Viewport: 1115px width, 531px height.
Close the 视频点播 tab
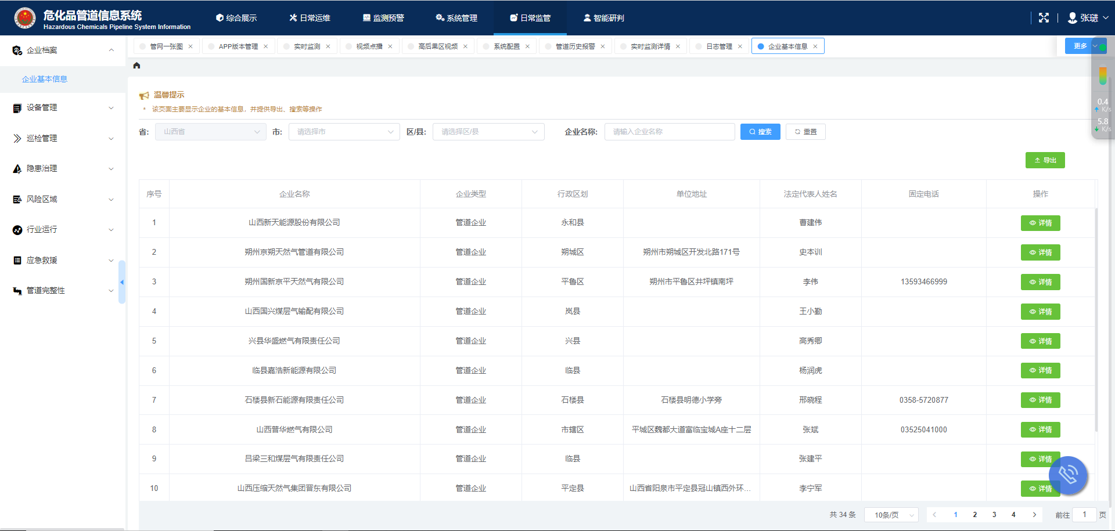390,46
